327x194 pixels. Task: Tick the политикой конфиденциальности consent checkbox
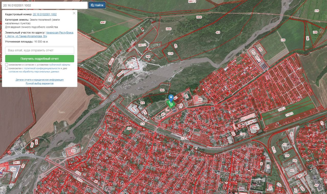pos(7,68)
